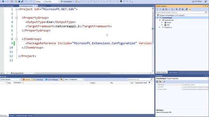Viewport: 209px width, 117px height.
Task: Open the Build + IntelliSense dropdown
Action: (74, 80)
